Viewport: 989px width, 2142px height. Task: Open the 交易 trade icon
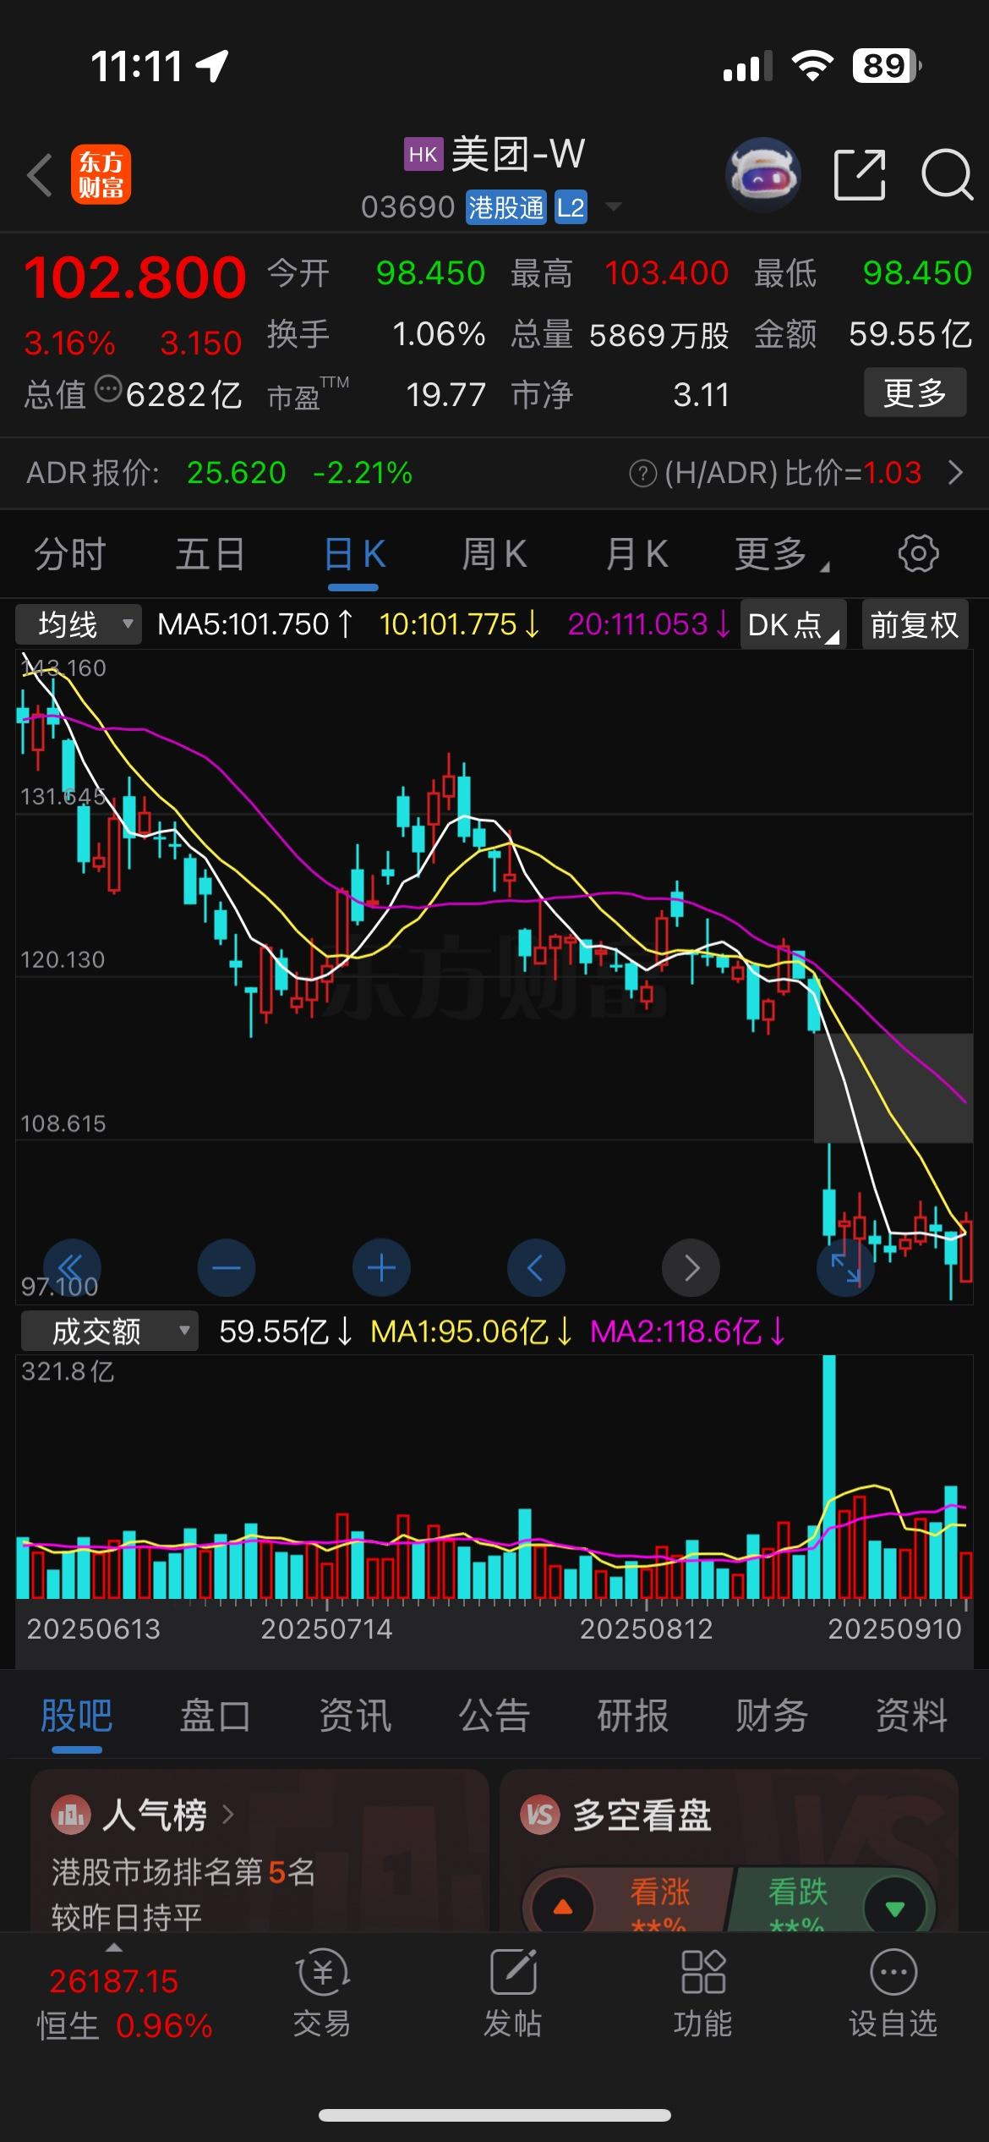coord(322,1973)
